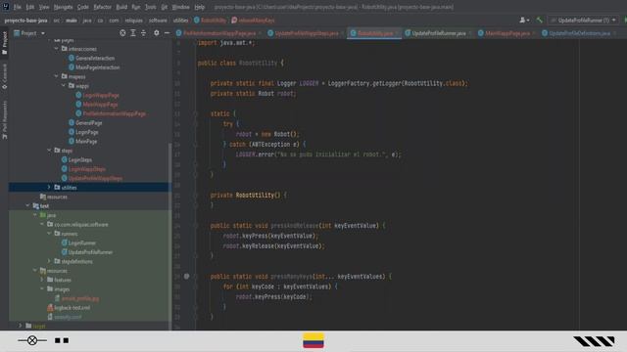Open the Project tool window stripe button
This screenshot has width=627, height=352.
click(x=4, y=43)
